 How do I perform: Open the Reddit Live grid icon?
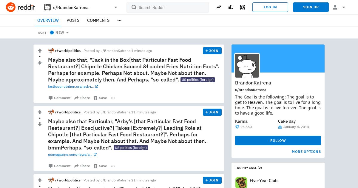coord(243,7)
